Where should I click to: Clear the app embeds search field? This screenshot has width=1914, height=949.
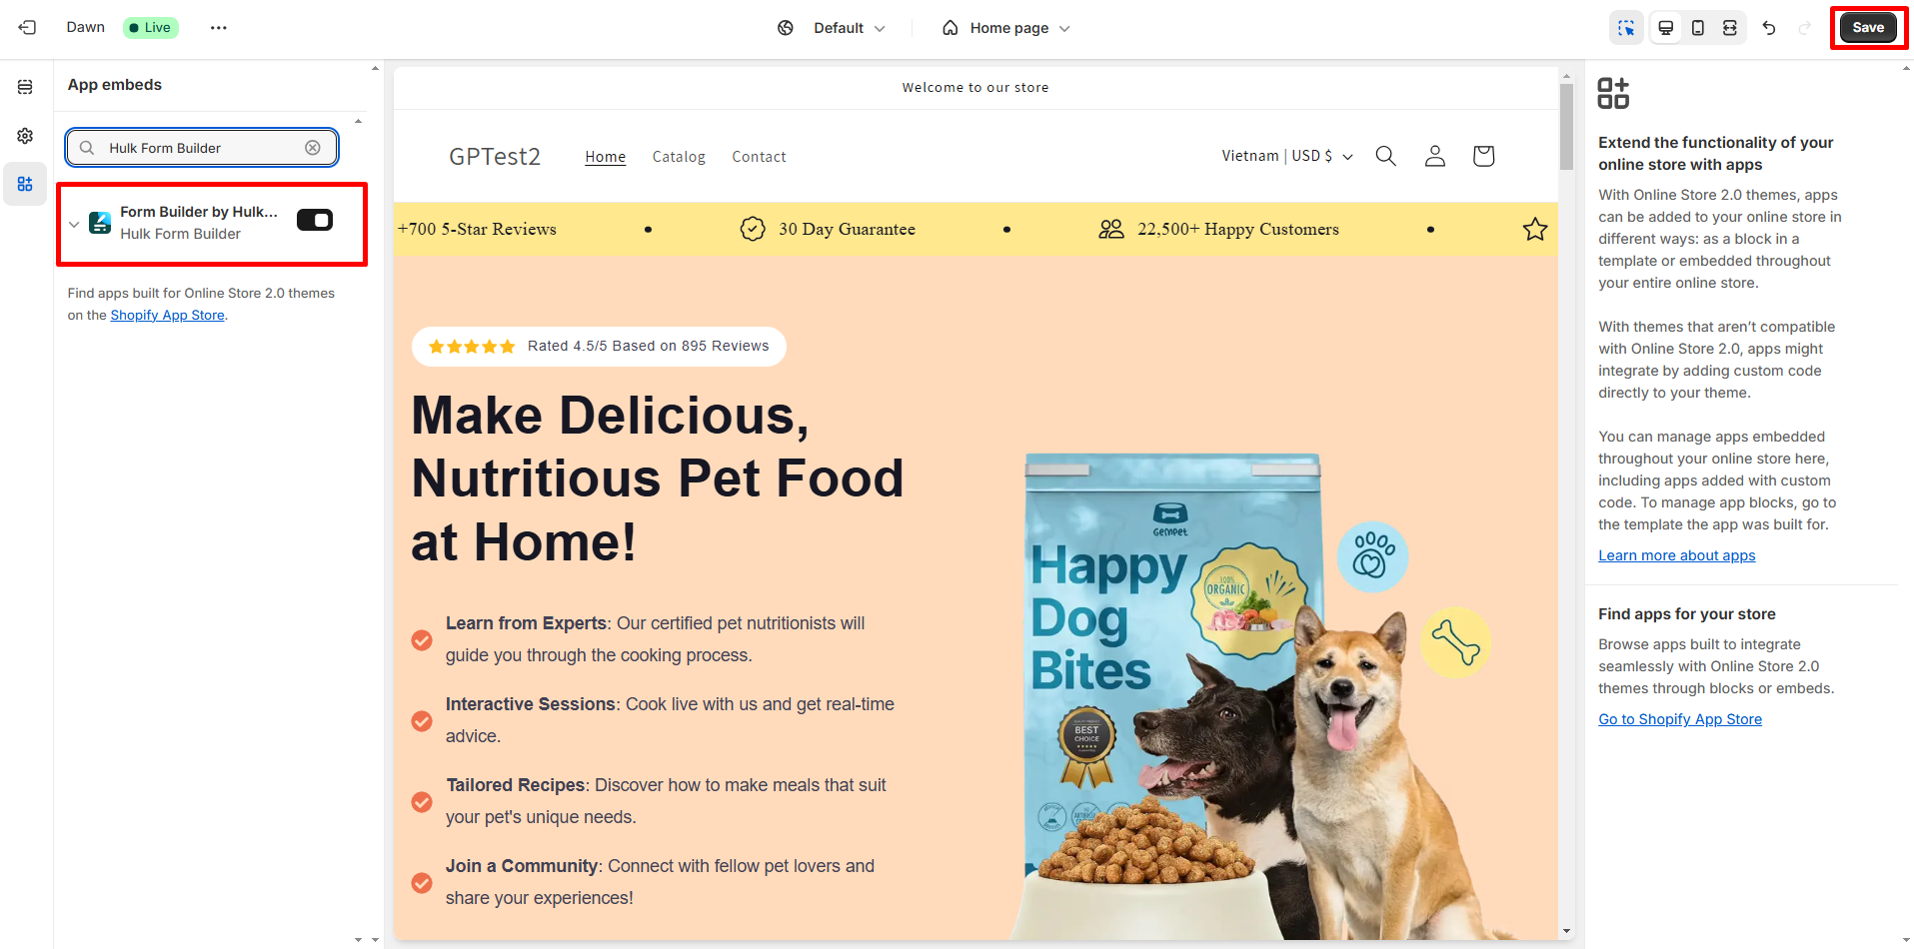point(313,148)
